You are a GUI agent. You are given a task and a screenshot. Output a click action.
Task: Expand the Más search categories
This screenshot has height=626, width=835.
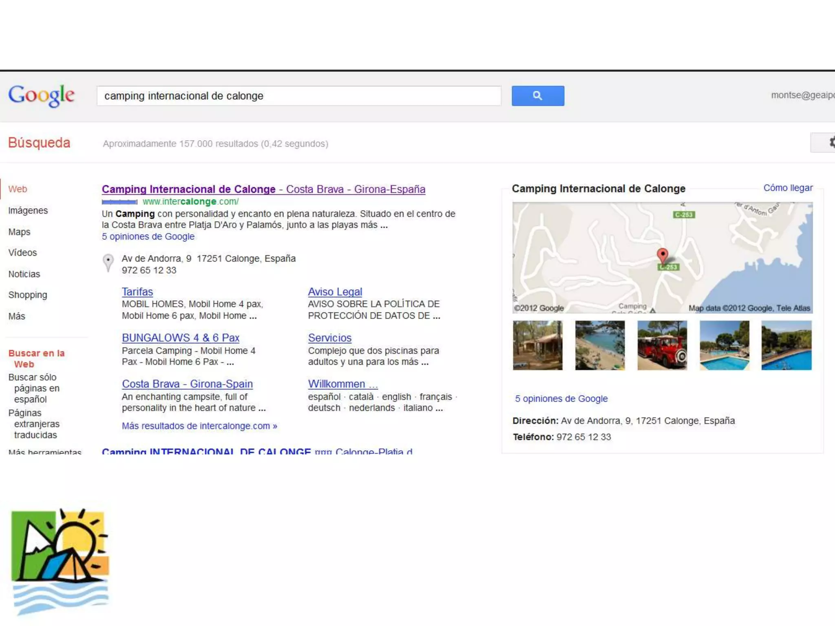(x=17, y=316)
